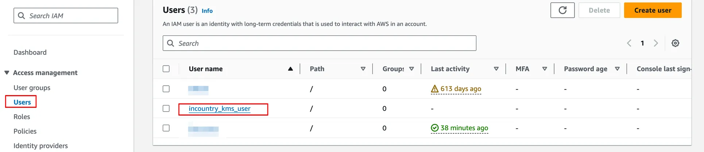Open the incountry_kms_user link
Screen dimensions: 704x152
(x=220, y=109)
